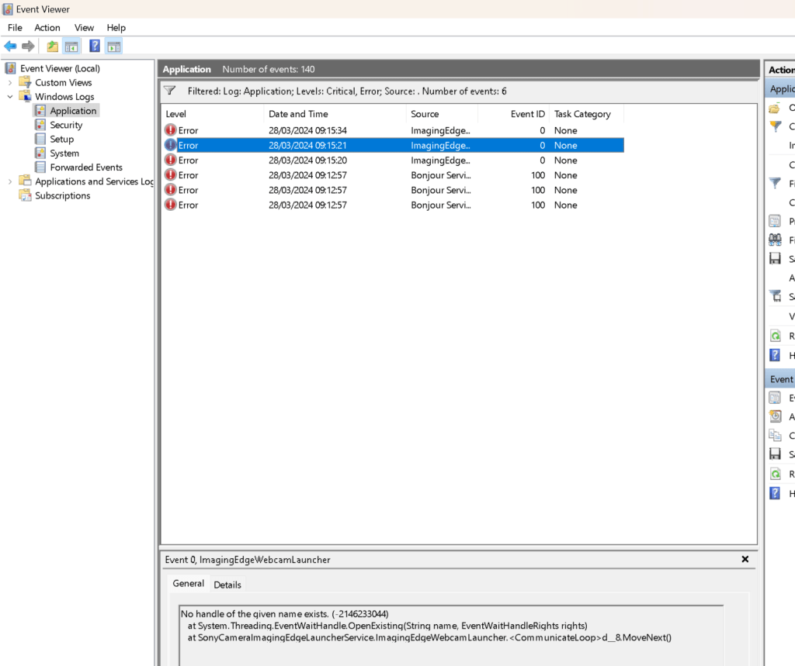
Task: Click the Forward arrow in toolbar
Action: click(29, 47)
